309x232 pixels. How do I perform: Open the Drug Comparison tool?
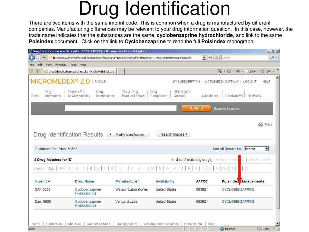coord(159,94)
